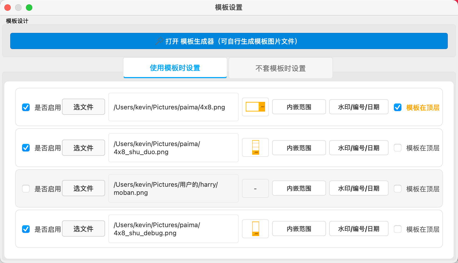
Task: Switch to the 不套模板时设置 tab
Action: pyautogui.click(x=280, y=68)
